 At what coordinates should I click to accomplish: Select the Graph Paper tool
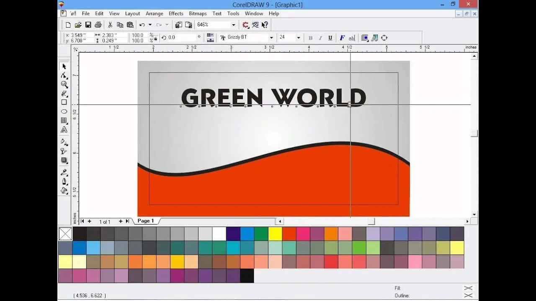64,120
